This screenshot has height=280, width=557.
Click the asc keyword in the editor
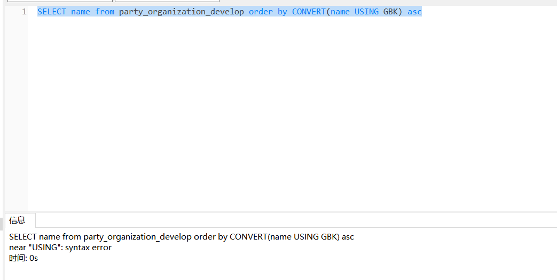(x=414, y=12)
